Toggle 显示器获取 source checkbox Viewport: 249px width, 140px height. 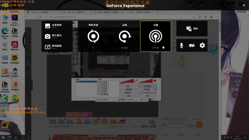[x=99, y=94]
